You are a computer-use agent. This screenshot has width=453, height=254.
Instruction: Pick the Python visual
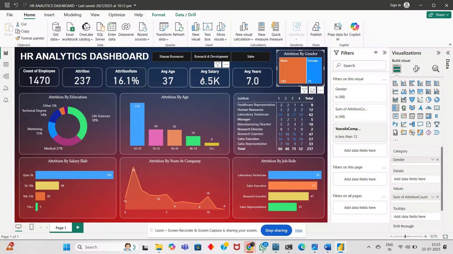(x=396, y=124)
